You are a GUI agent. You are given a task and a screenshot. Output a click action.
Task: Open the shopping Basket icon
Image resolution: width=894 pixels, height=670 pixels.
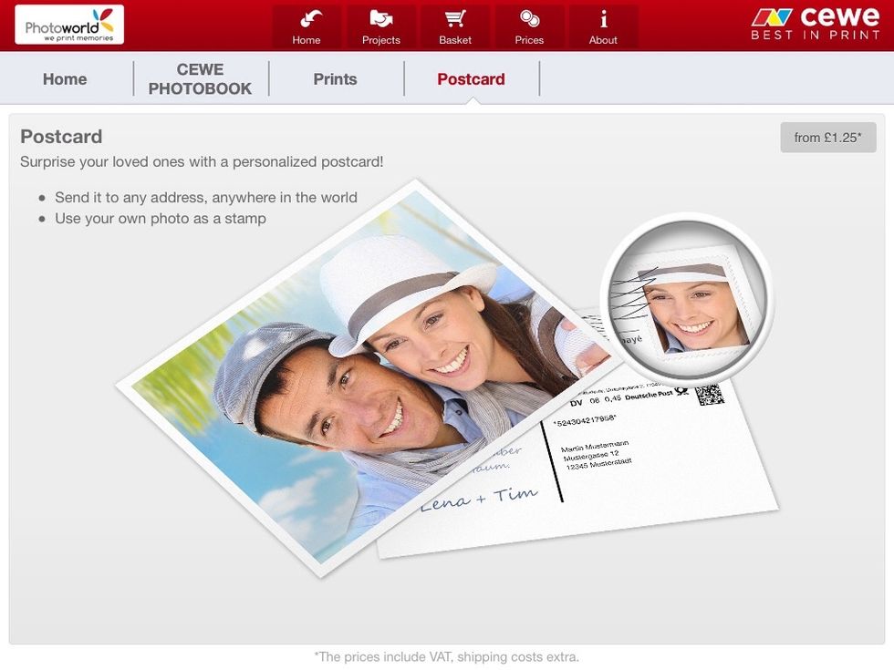(454, 26)
